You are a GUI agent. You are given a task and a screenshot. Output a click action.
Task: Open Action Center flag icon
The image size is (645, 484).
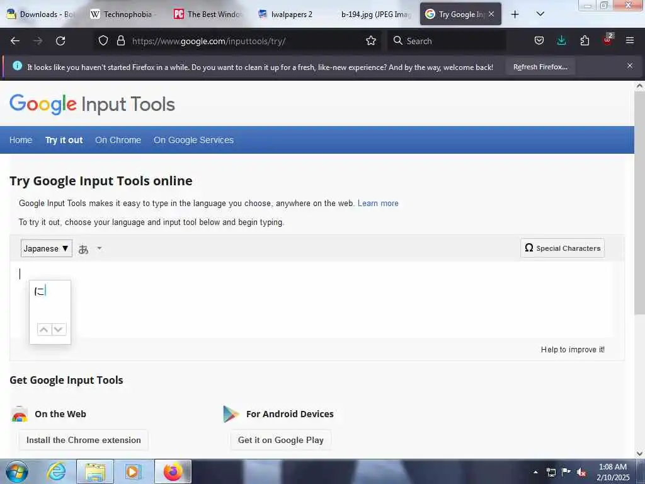coord(566,471)
